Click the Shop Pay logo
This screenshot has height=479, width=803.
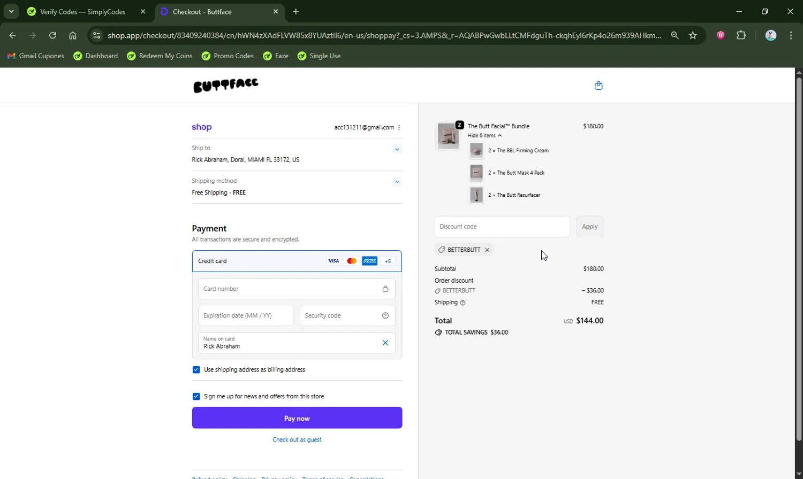(x=202, y=127)
